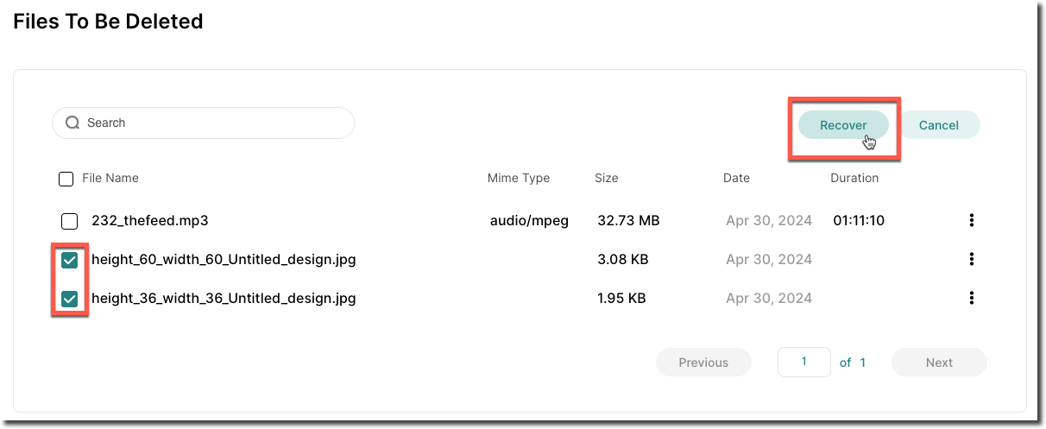1046x429 pixels.
Task: Open kebab menu for height_36_width_36 file
Action: point(972,298)
